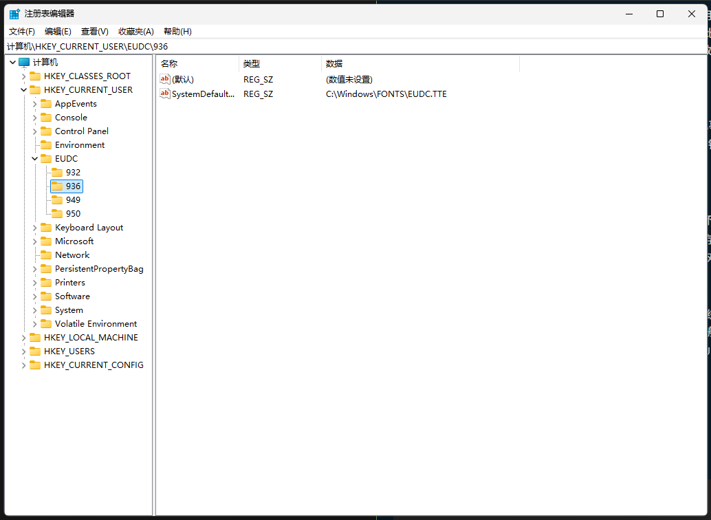Click the (默认) string value icon
The height and width of the screenshot is (520, 711).
click(165, 79)
